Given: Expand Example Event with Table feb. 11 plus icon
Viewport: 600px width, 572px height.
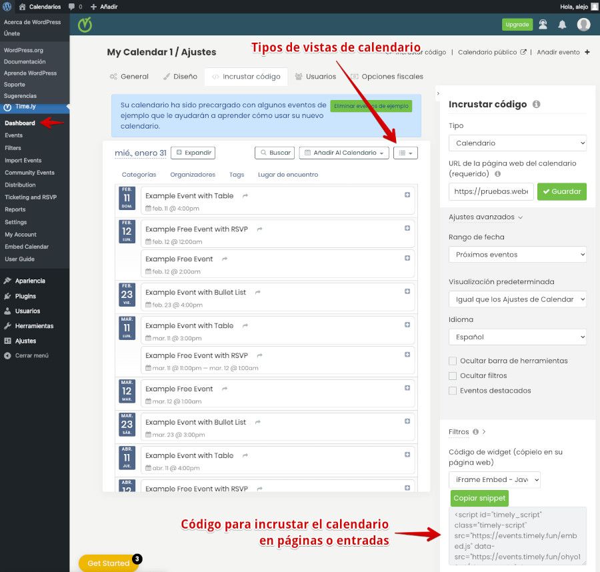Looking at the screenshot, I should click(x=407, y=195).
